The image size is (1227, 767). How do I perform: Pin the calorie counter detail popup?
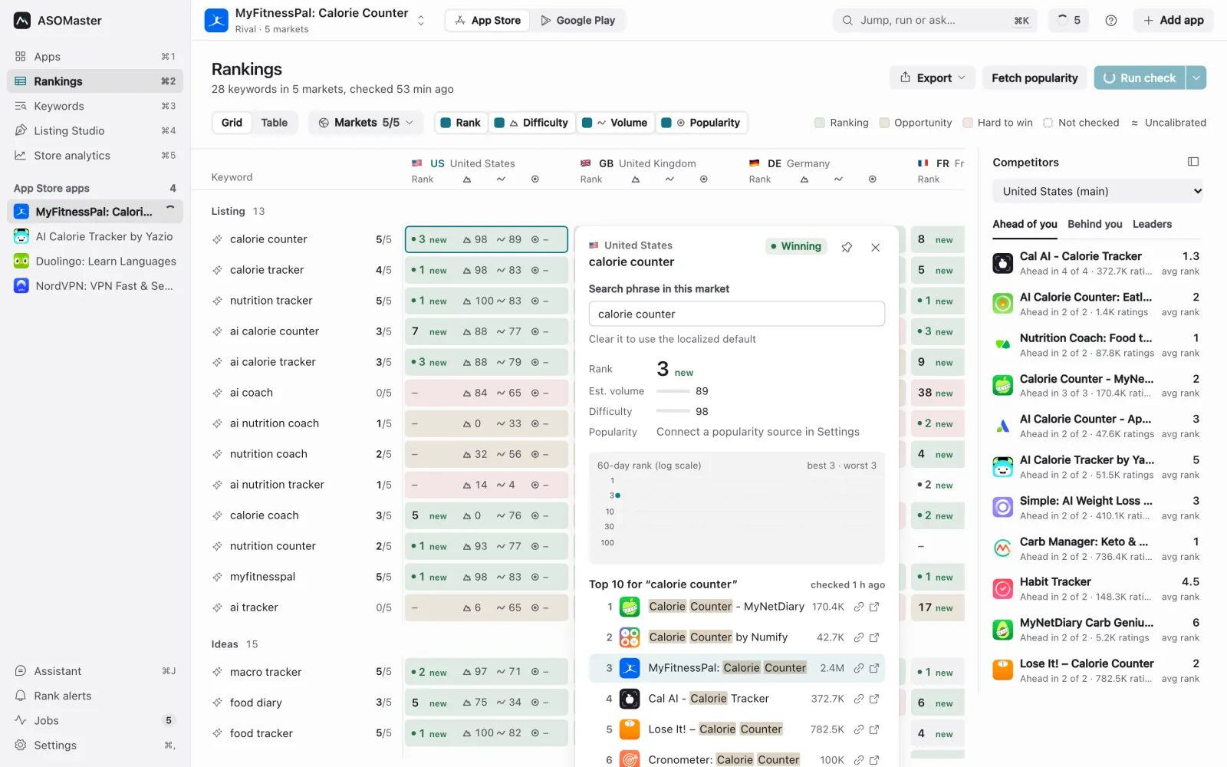pos(847,247)
